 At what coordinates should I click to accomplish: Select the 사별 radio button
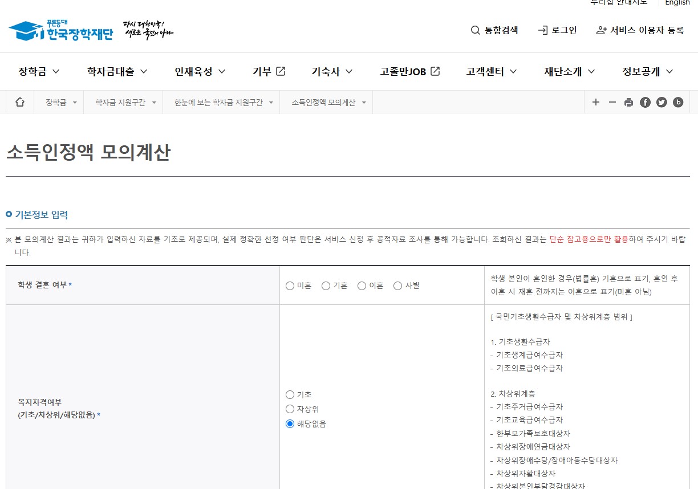click(397, 286)
